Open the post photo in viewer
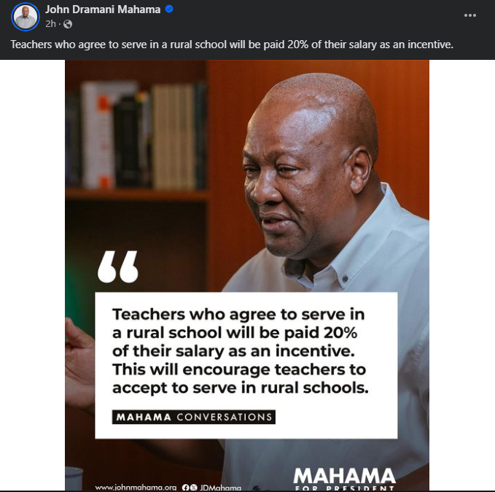 tap(247, 275)
